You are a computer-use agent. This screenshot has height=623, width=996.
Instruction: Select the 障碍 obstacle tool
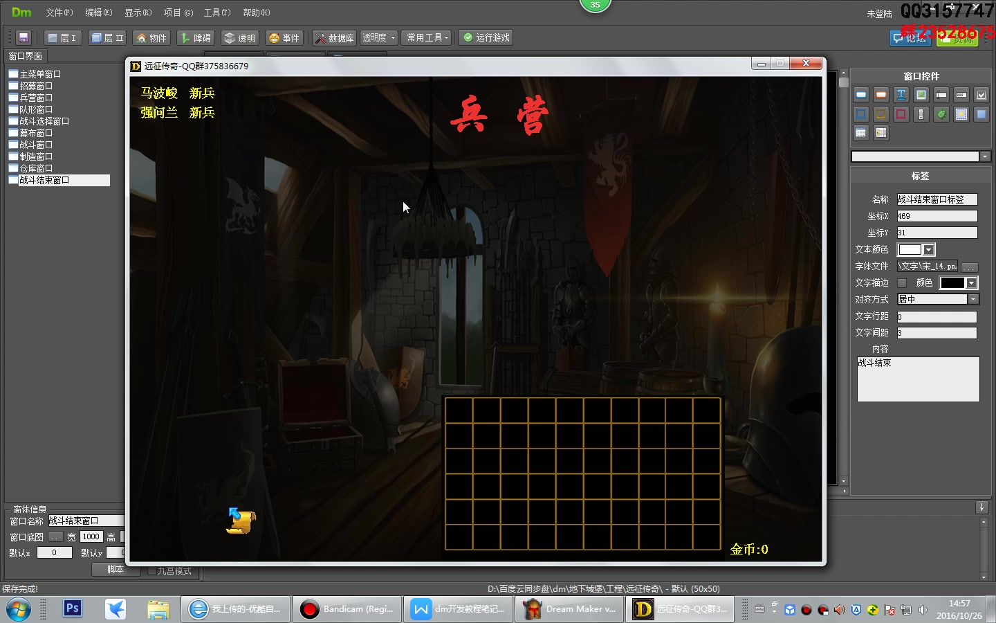coord(196,37)
